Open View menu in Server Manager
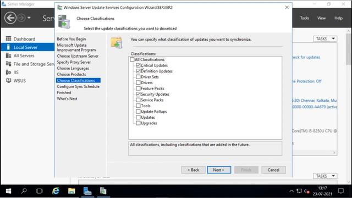 321,18
